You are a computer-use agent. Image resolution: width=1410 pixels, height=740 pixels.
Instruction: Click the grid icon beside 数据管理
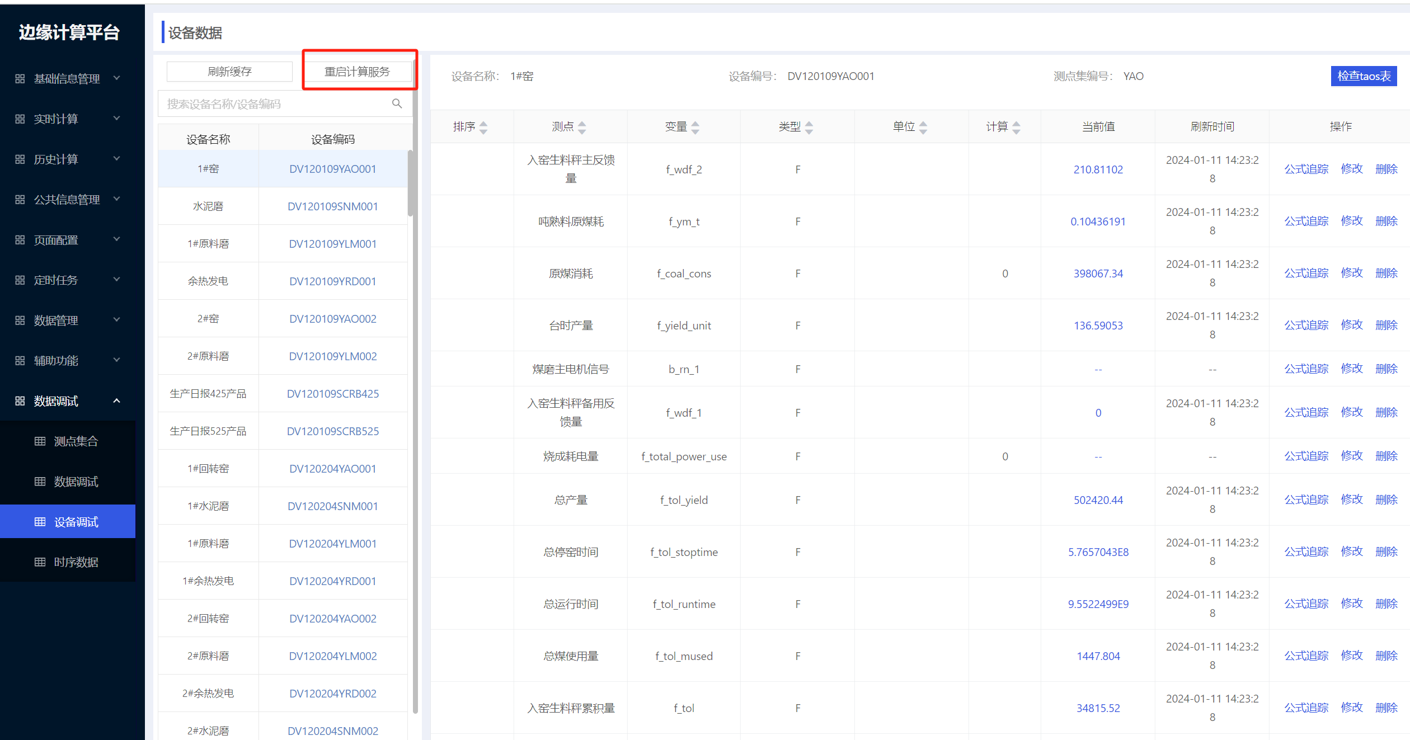click(x=20, y=320)
